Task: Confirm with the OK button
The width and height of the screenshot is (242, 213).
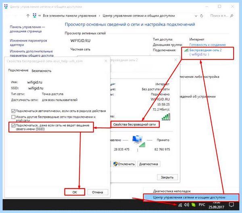Action: [75, 192]
